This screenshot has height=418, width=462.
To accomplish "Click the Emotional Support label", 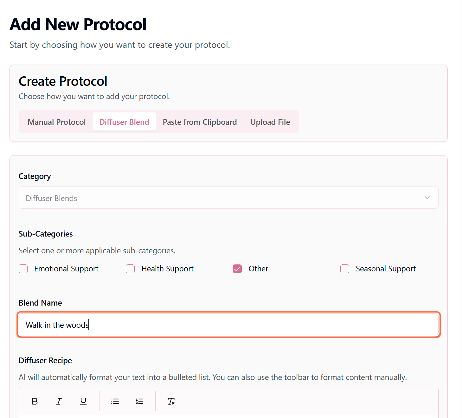I will [66, 269].
